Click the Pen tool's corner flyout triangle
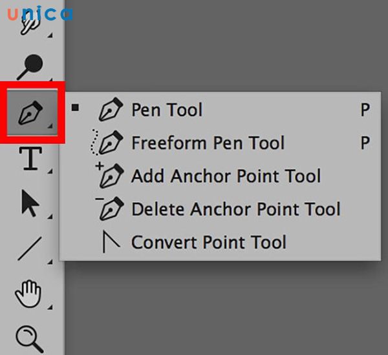This screenshot has width=388, height=355. click(50, 127)
